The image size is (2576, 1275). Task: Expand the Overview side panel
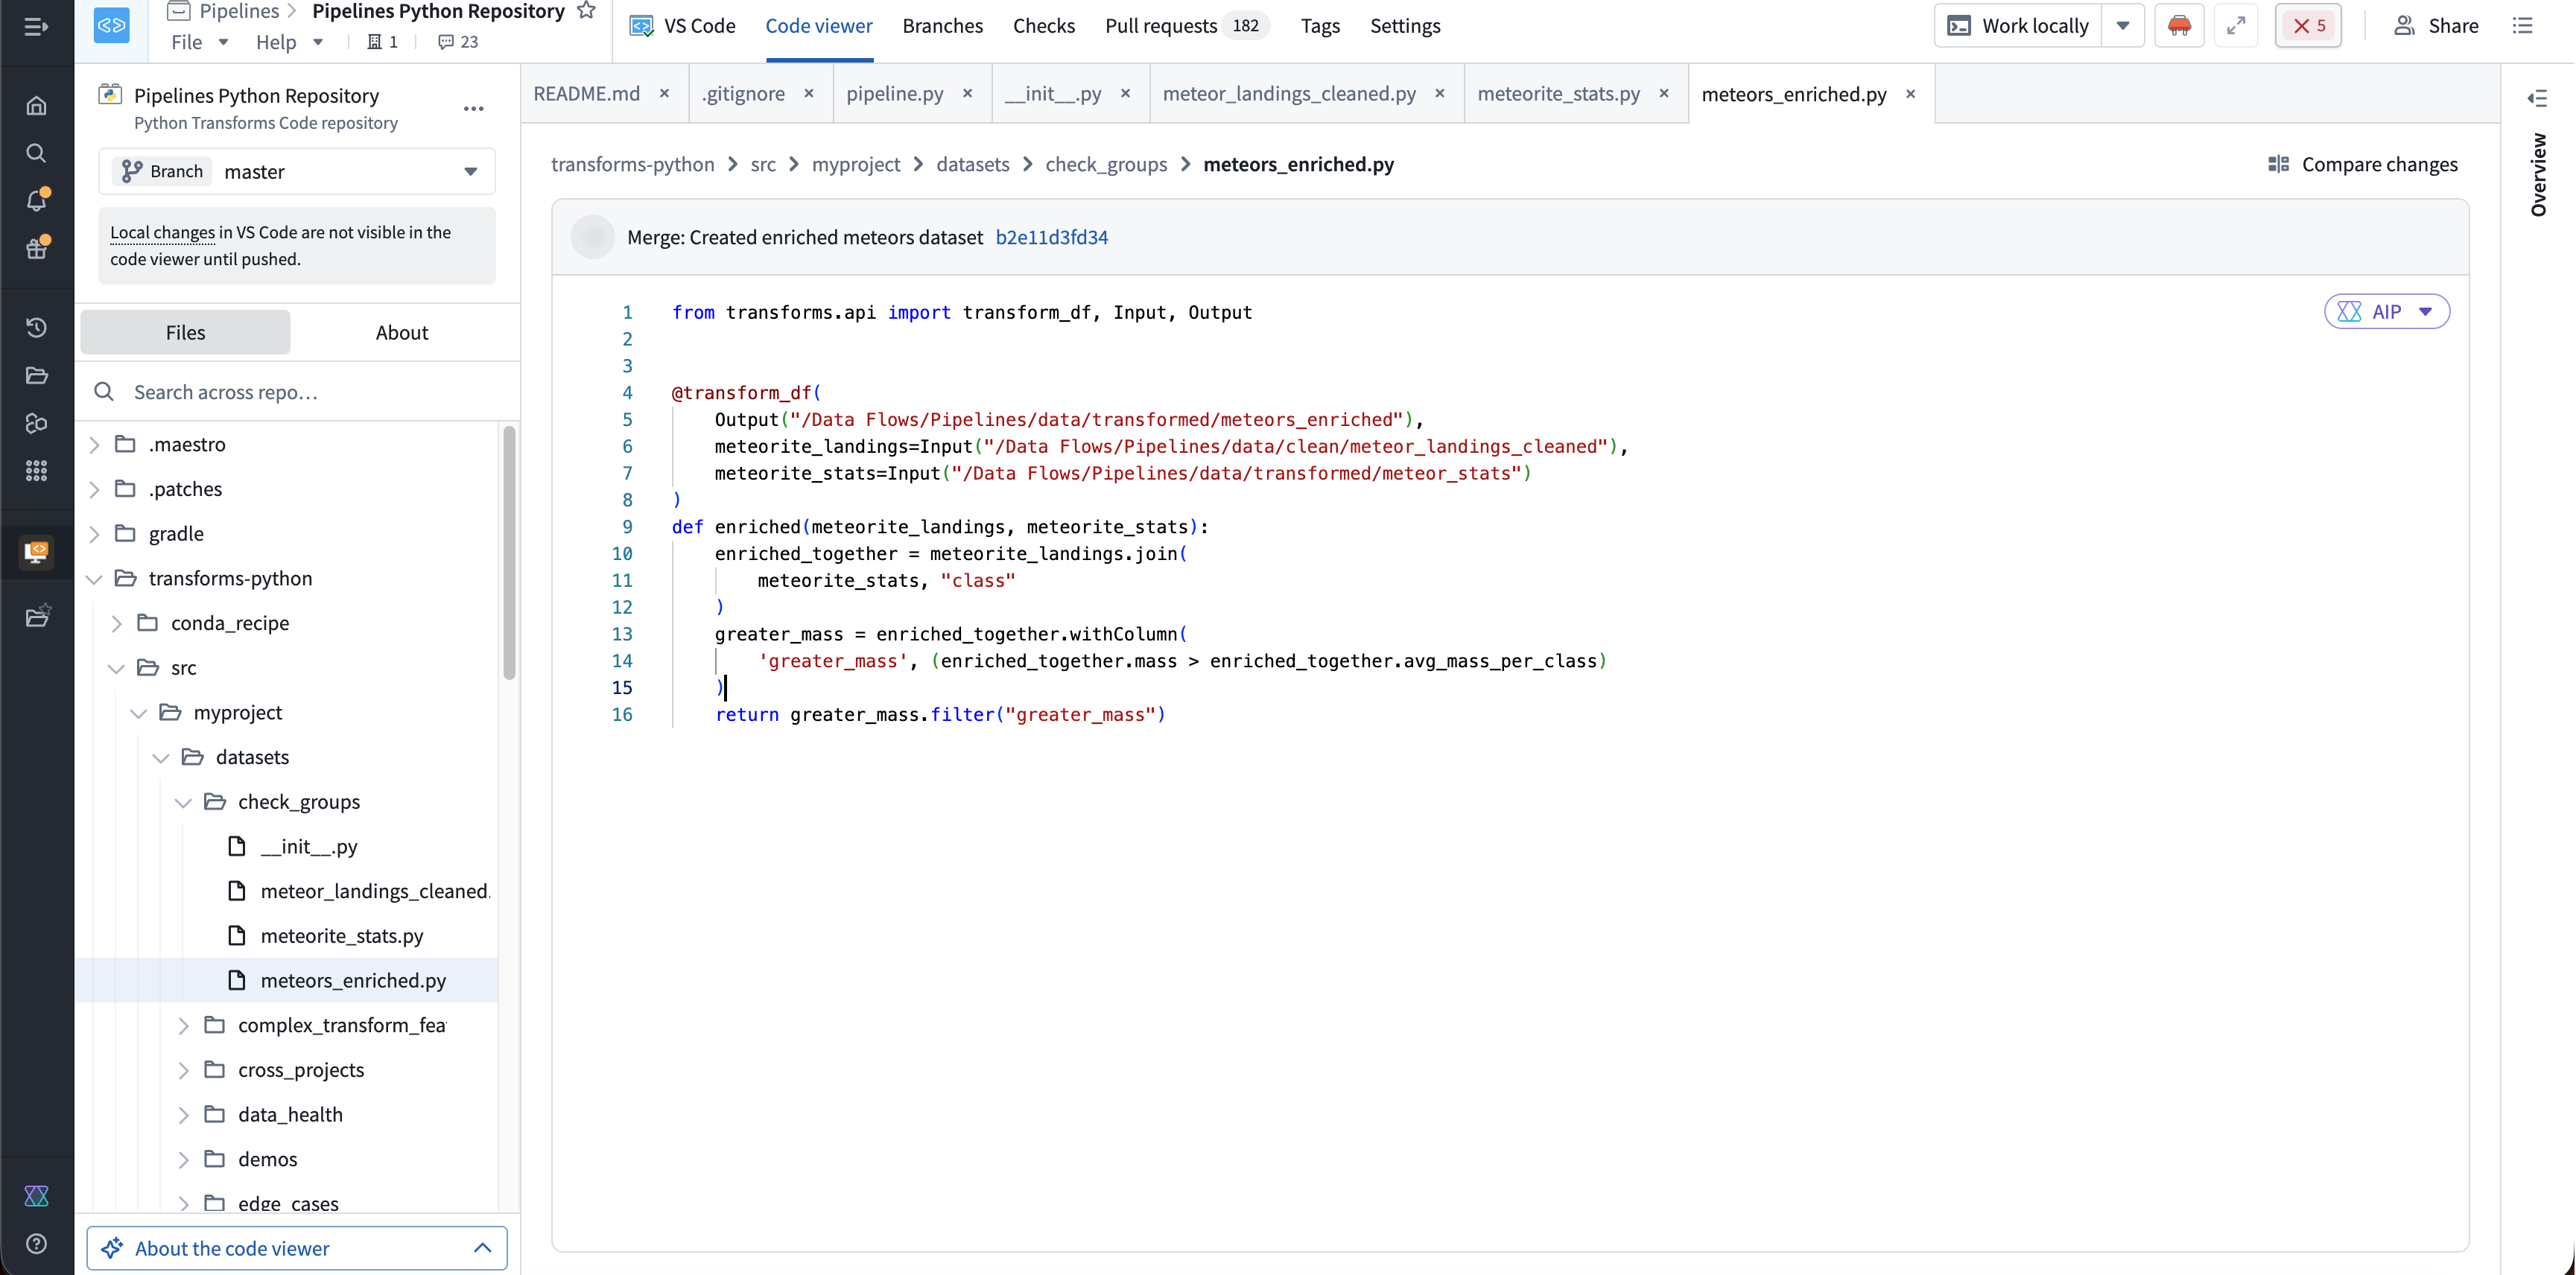coord(2538,98)
